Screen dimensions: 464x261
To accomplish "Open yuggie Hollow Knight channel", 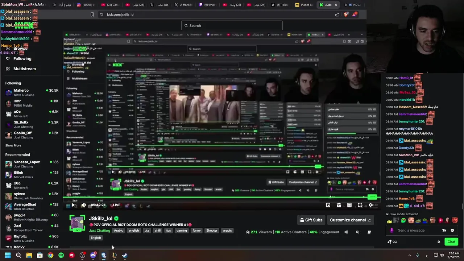I will coord(32,217).
